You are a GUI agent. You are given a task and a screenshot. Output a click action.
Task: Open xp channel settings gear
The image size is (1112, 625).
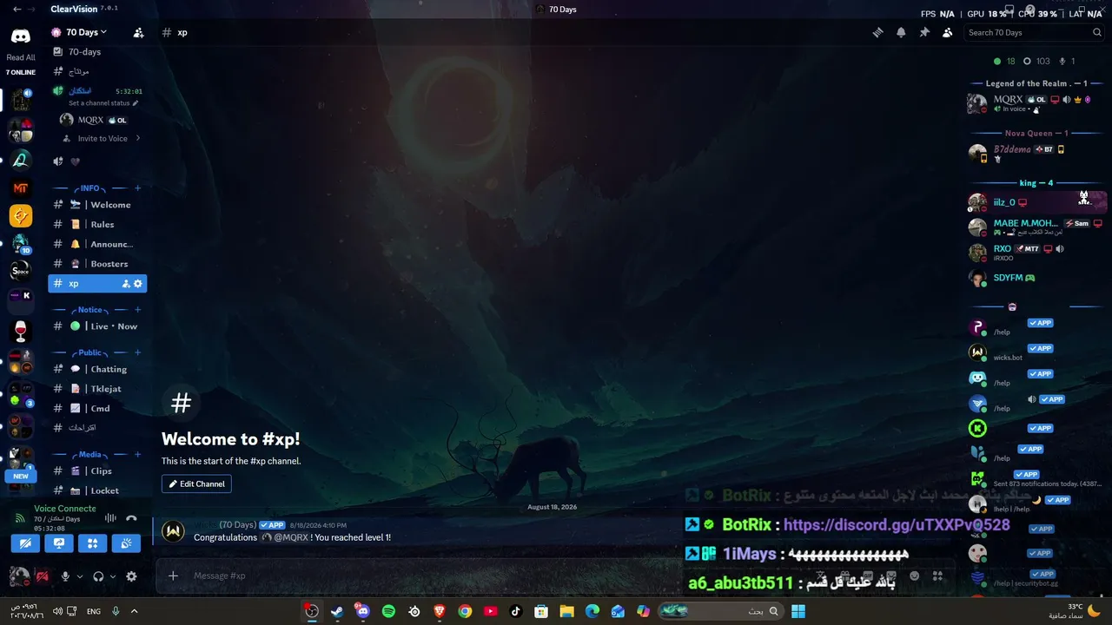point(137,284)
